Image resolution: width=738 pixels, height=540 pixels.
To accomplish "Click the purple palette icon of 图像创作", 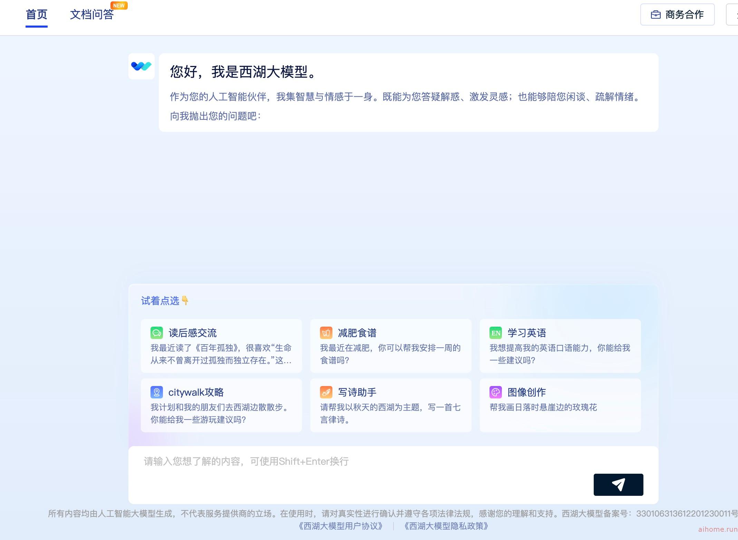I will pos(496,392).
